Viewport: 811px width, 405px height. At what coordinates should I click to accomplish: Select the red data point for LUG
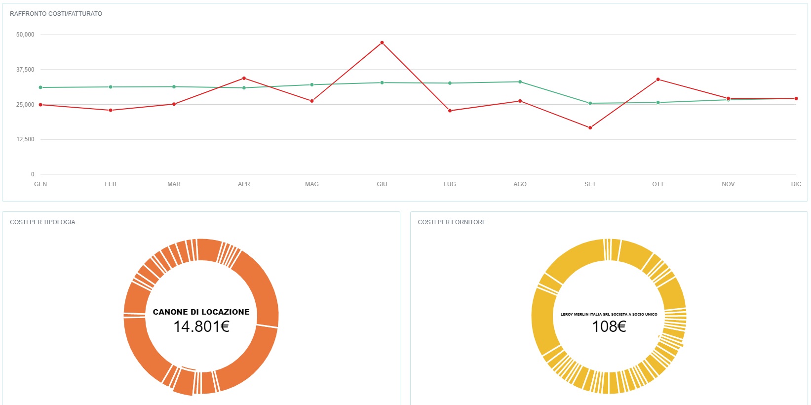tap(450, 111)
